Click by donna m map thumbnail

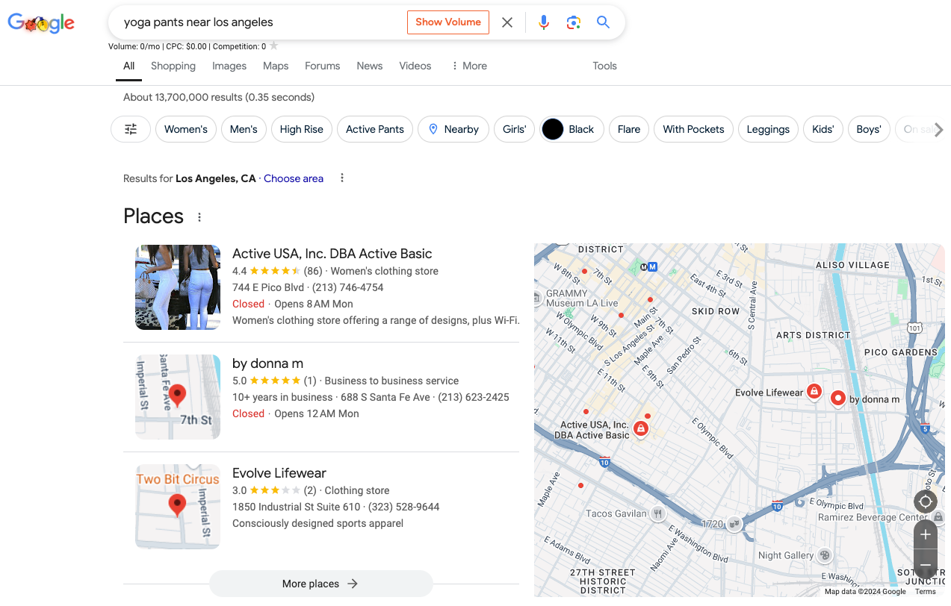[178, 397]
